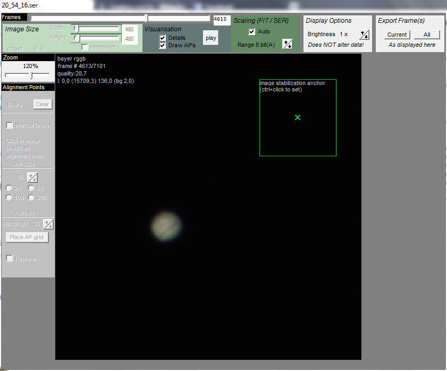Click the All export button
This screenshot has height=371, width=447.
click(427, 35)
